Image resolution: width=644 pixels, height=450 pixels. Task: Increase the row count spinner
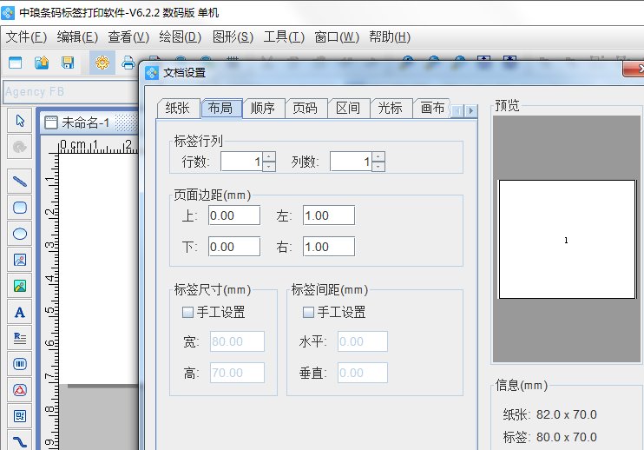269,156
